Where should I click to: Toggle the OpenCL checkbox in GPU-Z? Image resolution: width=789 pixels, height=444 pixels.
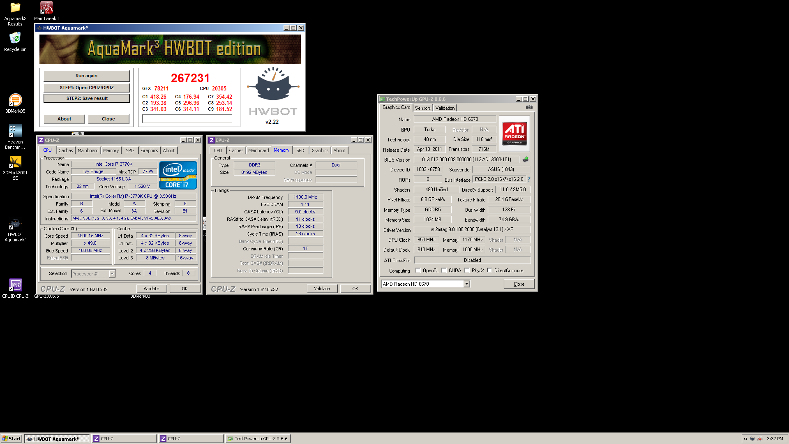pyautogui.click(x=418, y=271)
